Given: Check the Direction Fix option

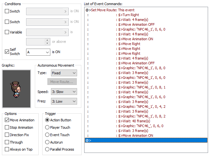Looking at the screenshot, I should click(x=7, y=135).
